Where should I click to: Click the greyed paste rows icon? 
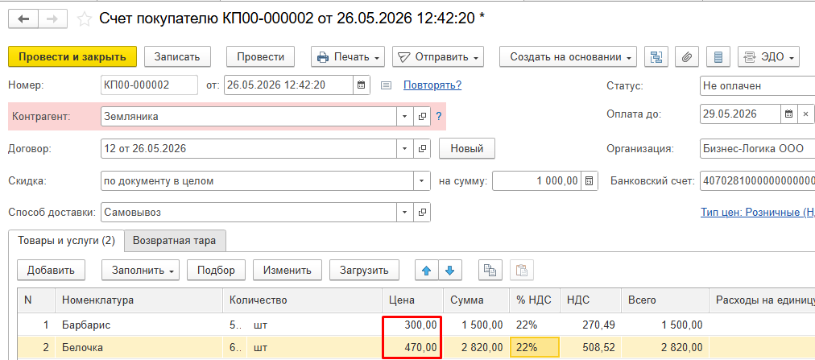[x=521, y=270]
